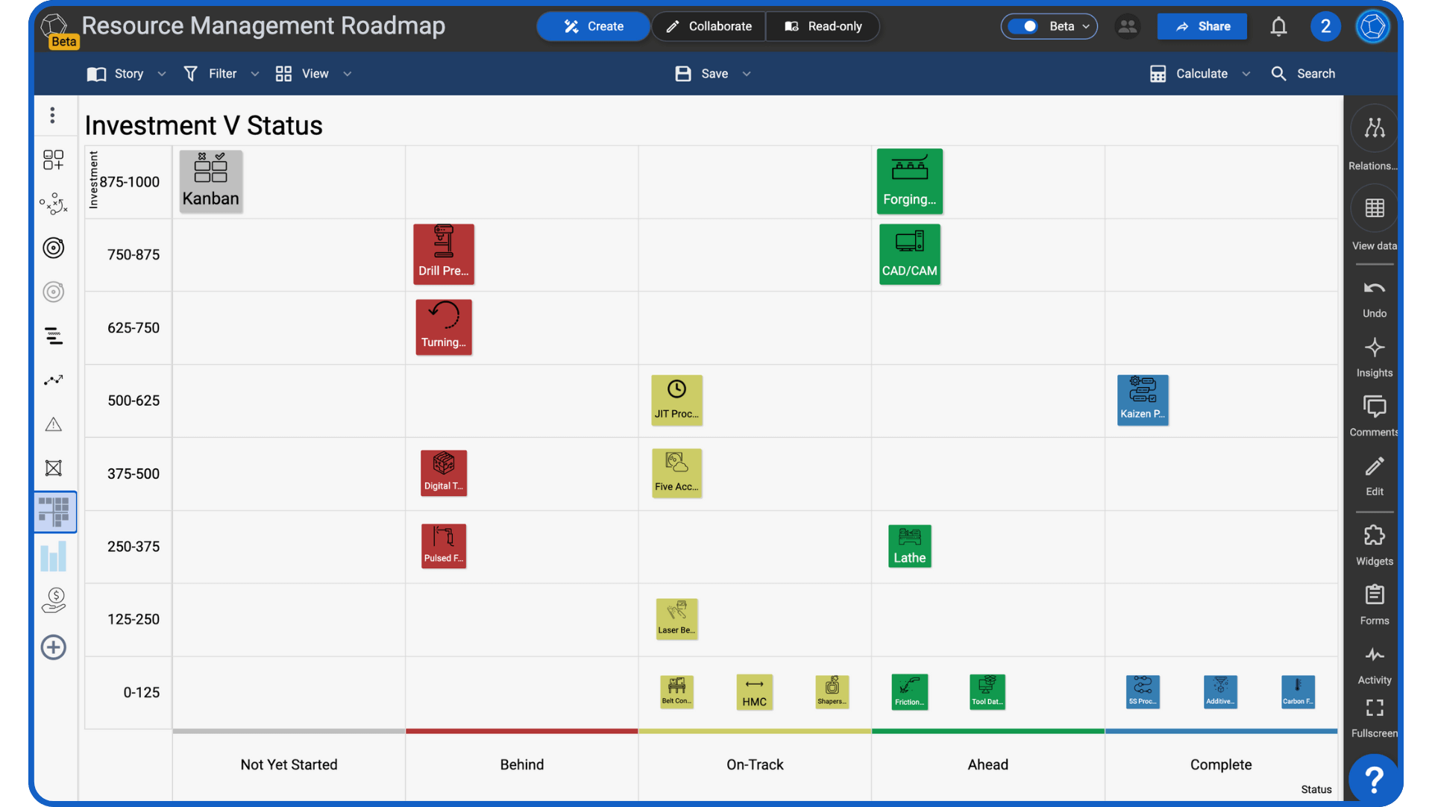Click the Create button
The height and width of the screenshot is (807, 1432).
click(x=593, y=27)
